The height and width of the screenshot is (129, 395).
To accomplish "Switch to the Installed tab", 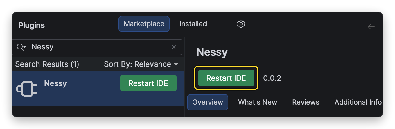I will (x=193, y=24).
